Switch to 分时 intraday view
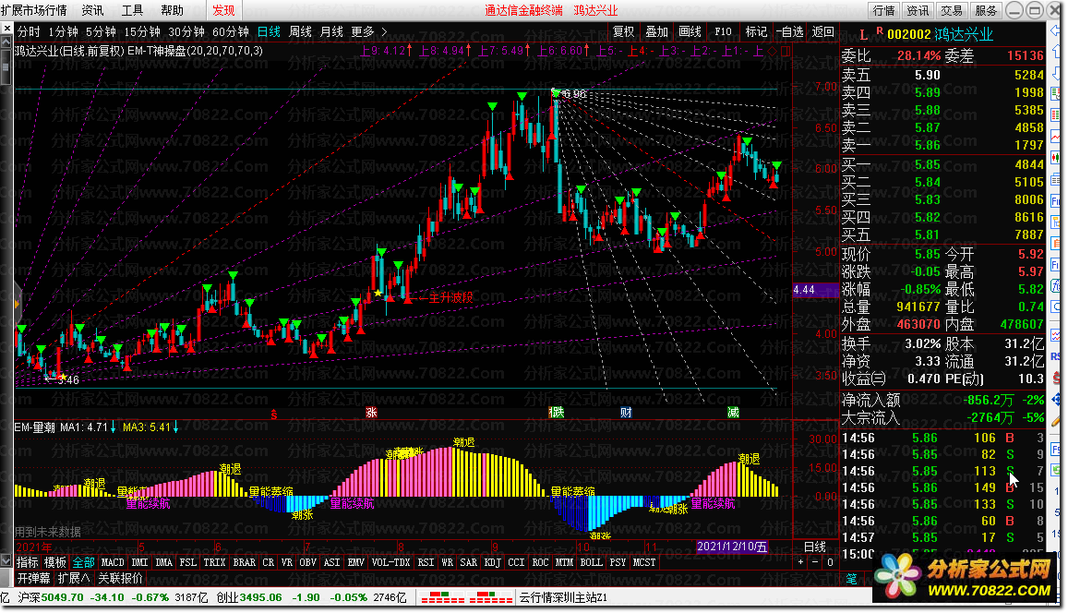 point(29,31)
